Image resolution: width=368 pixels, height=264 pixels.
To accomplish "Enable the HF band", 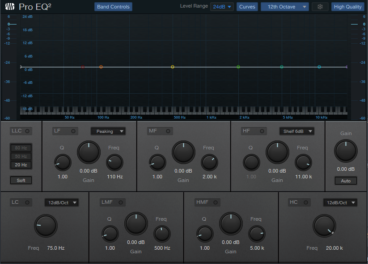I will point(254,131).
